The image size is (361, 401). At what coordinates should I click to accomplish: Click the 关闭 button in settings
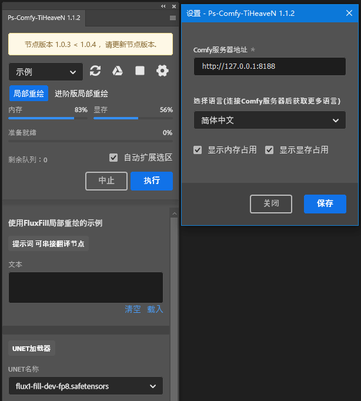[x=271, y=204]
